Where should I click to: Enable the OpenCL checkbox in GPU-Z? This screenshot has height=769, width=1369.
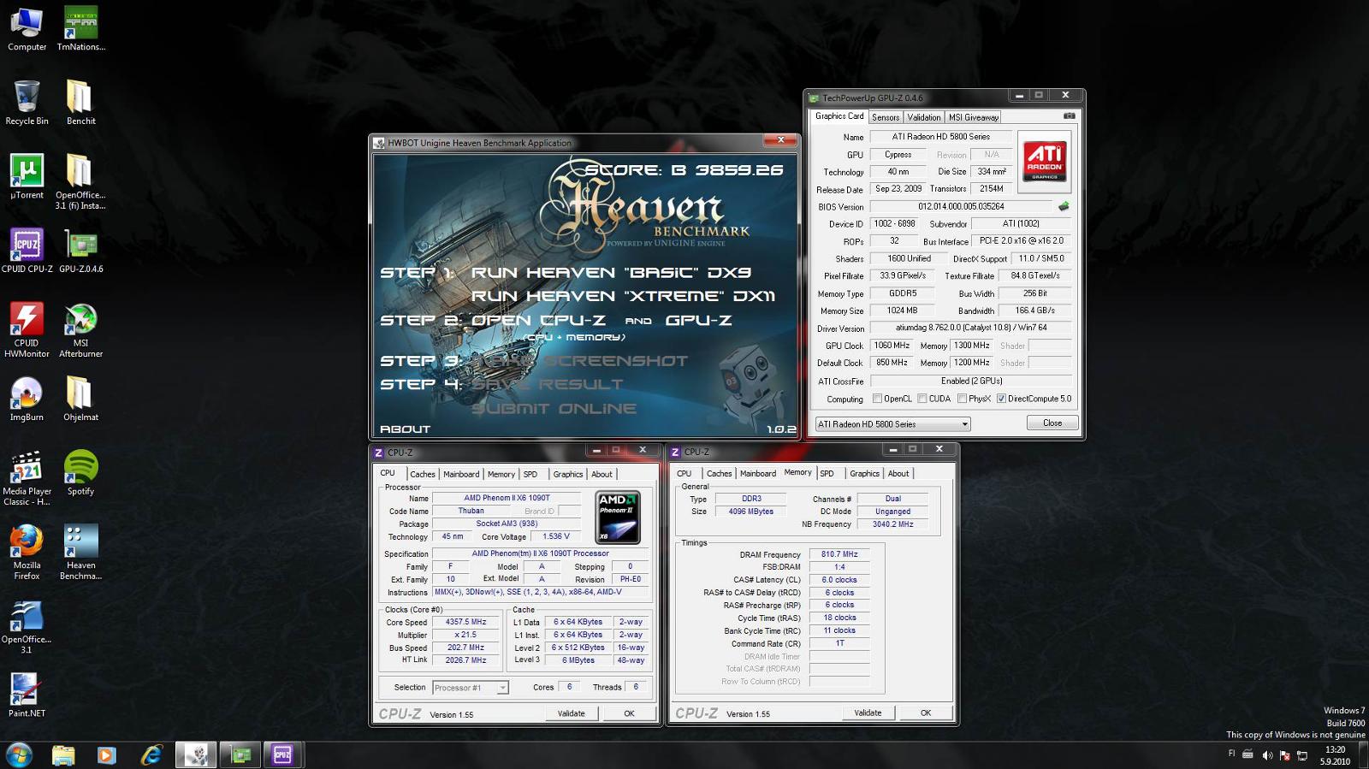click(877, 399)
